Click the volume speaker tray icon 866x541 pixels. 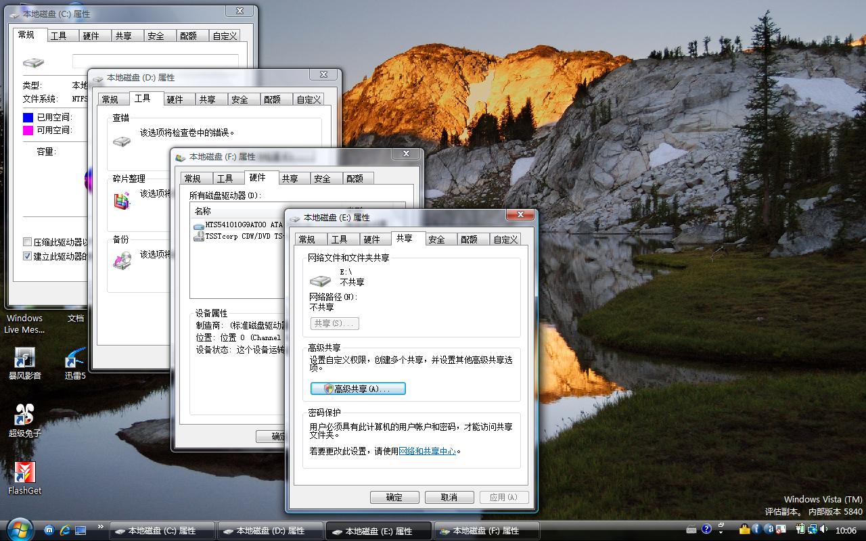[823, 530]
